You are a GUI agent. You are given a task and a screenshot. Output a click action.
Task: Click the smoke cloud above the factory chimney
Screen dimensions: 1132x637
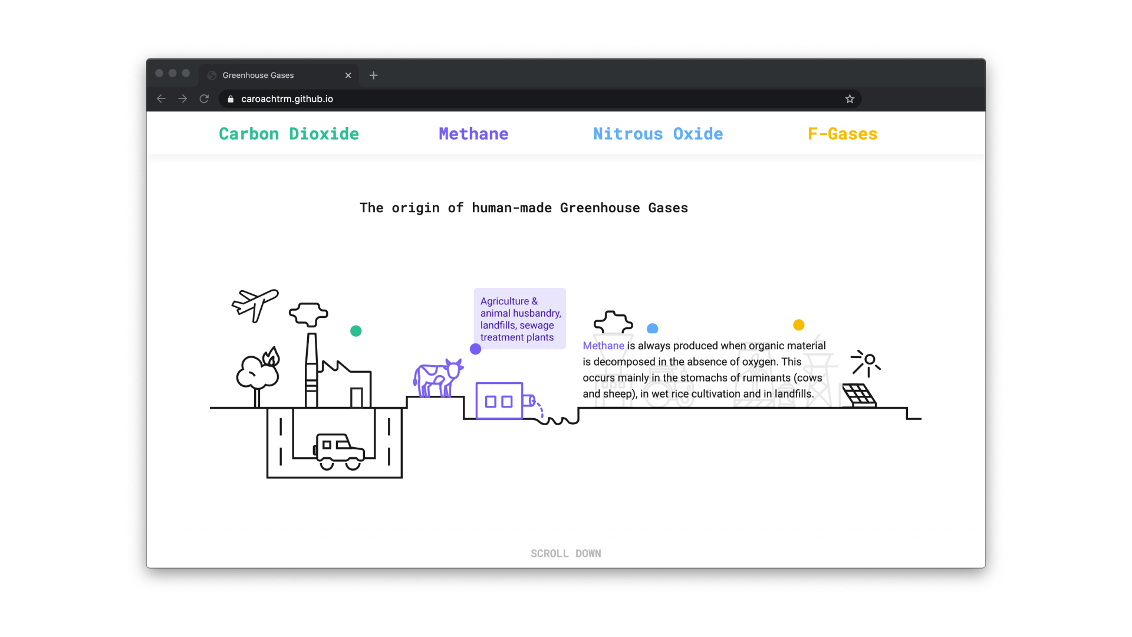[308, 314]
